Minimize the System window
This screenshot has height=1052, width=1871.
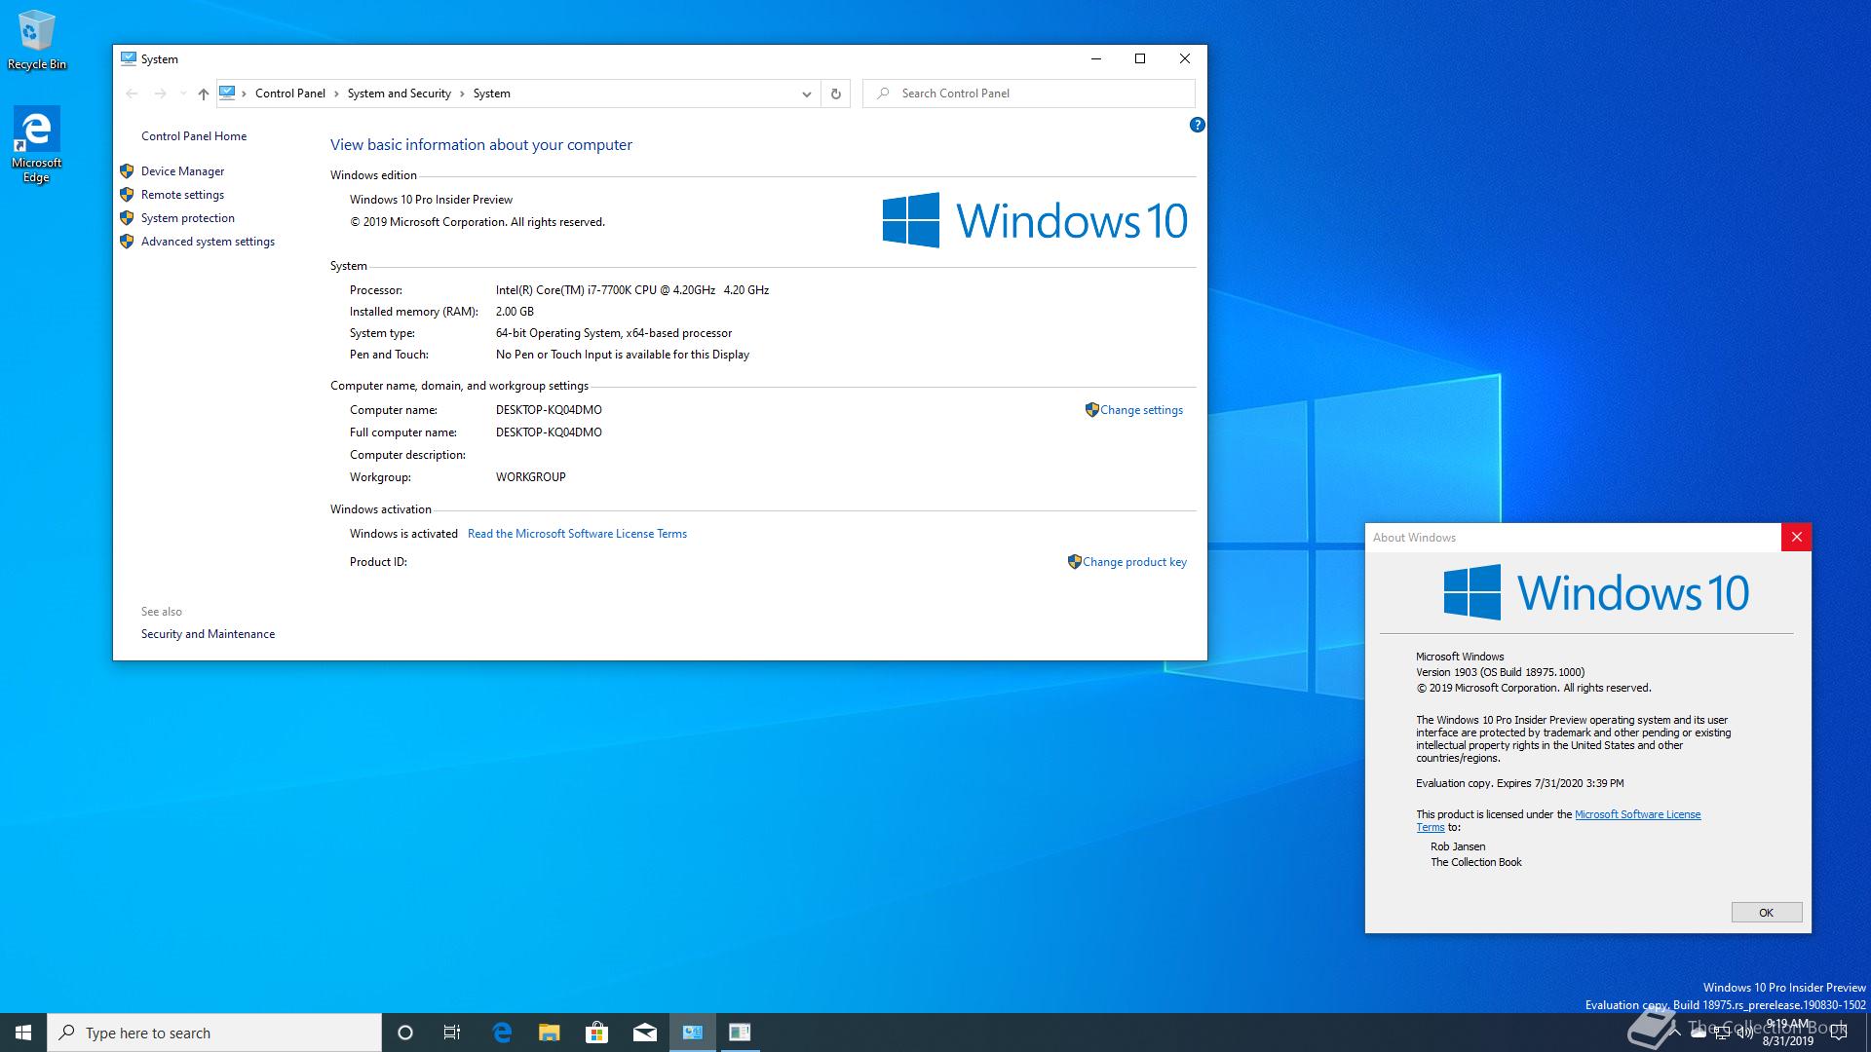tap(1096, 58)
